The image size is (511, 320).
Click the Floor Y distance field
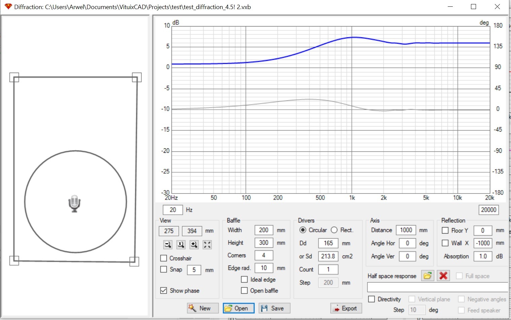[x=483, y=230]
